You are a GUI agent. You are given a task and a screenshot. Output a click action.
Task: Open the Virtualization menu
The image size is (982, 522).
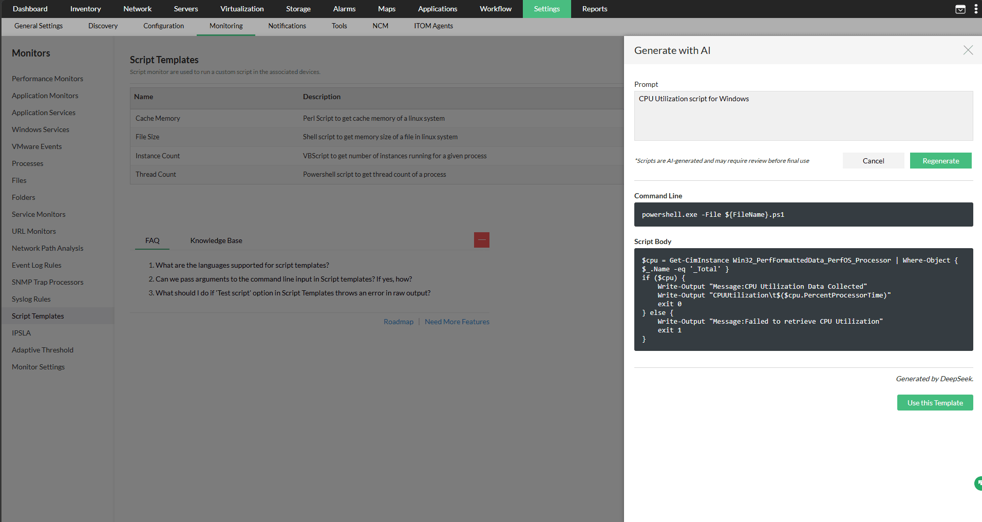242,9
